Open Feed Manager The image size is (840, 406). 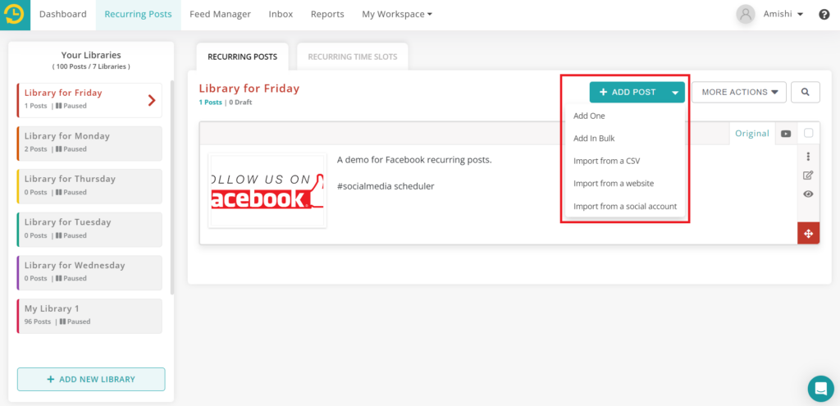coord(220,15)
